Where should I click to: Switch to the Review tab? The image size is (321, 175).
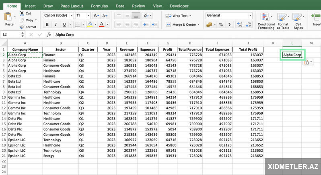coord(139,6)
